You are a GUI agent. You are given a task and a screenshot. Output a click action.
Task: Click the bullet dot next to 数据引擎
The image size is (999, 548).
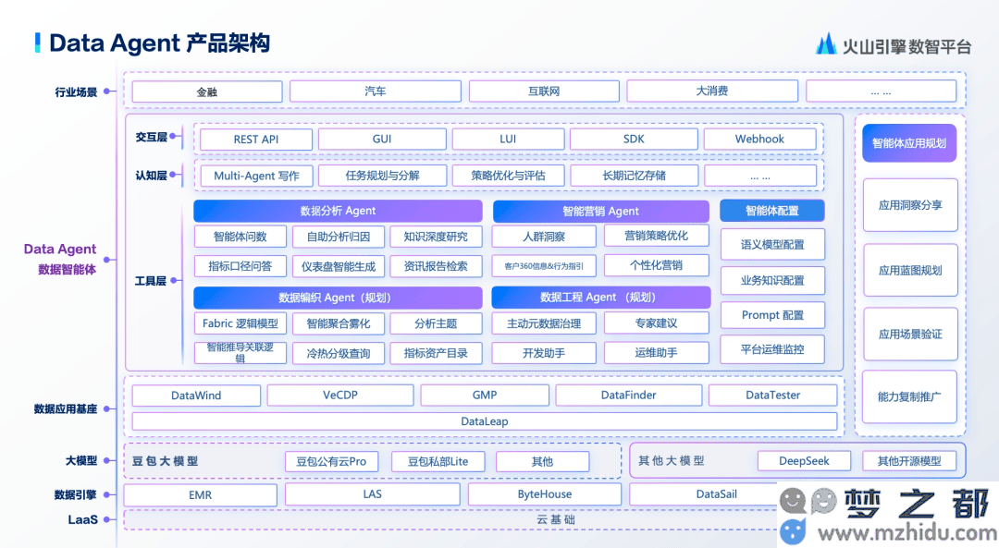point(107,495)
